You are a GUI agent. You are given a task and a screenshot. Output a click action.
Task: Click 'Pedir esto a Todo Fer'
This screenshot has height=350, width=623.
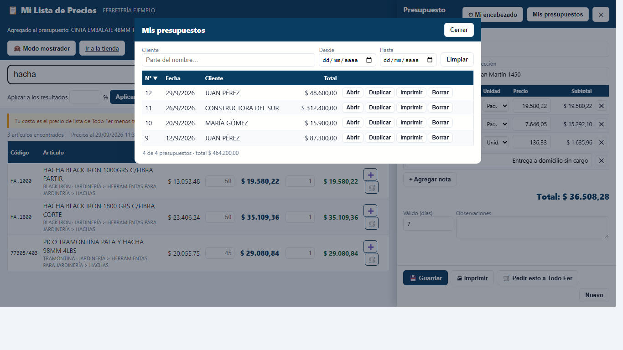point(537,278)
